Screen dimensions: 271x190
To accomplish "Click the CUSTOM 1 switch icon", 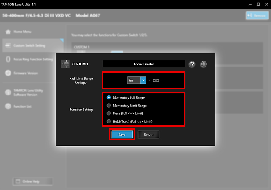I will tap(65, 64).
